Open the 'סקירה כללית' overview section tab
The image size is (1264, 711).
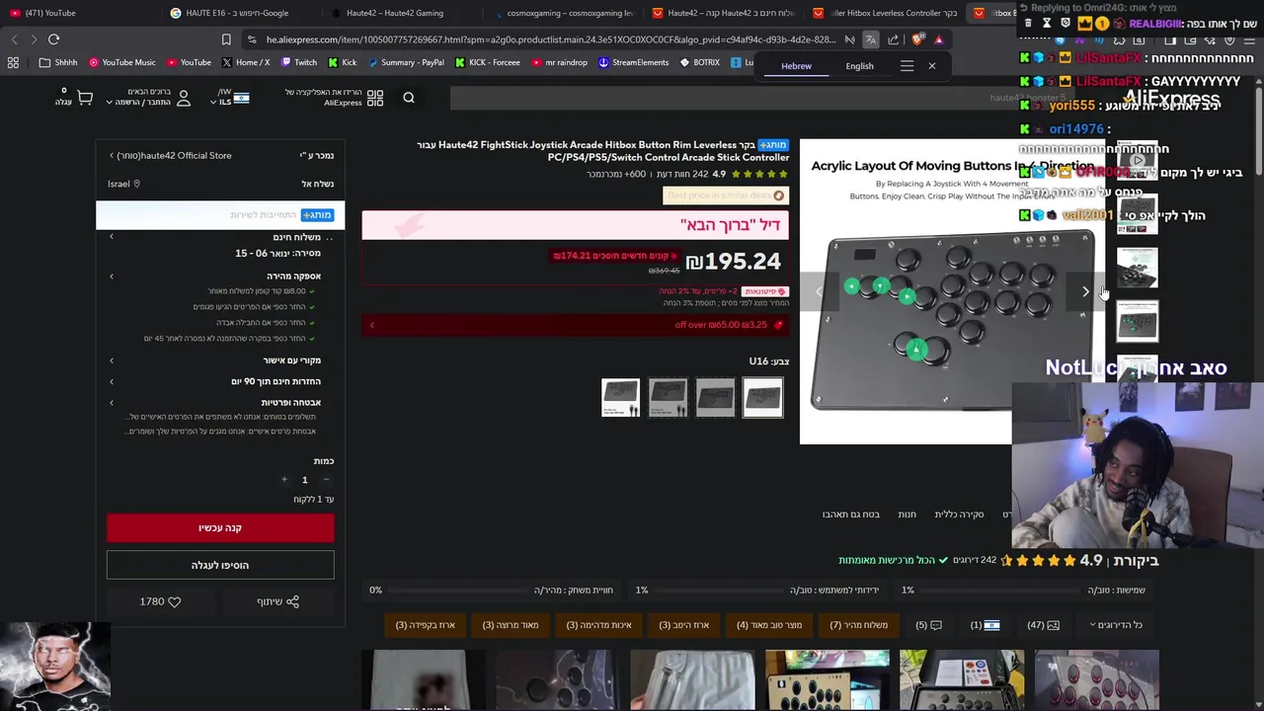click(x=959, y=514)
